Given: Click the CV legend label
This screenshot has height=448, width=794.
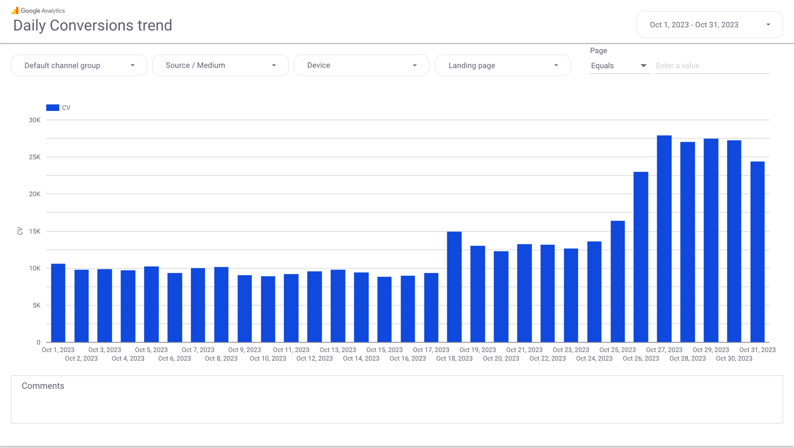Looking at the screenshot, I should pyautogui.click(x=66, y=108).
